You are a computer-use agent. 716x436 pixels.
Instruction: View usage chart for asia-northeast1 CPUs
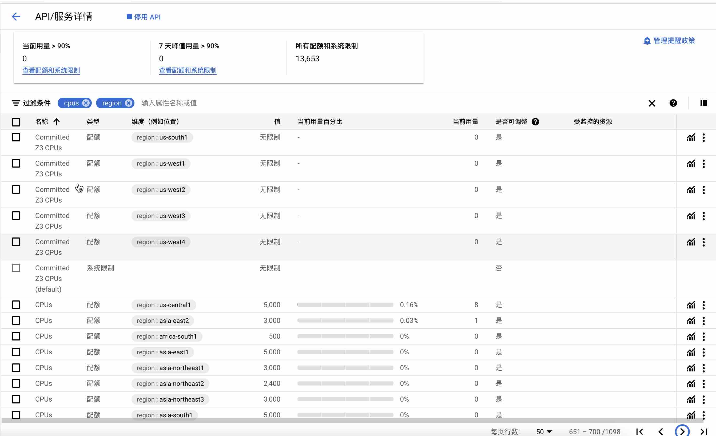(691, 367)
